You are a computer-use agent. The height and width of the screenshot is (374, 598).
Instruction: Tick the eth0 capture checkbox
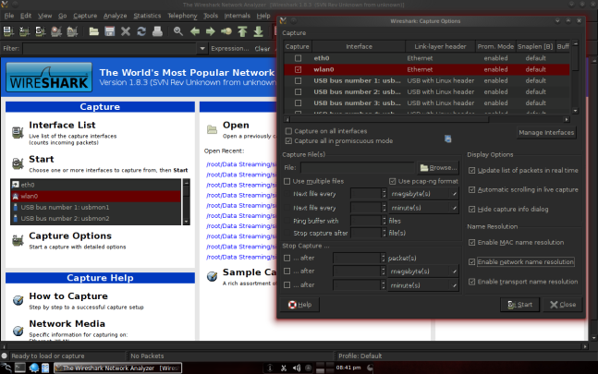point(298,58)
